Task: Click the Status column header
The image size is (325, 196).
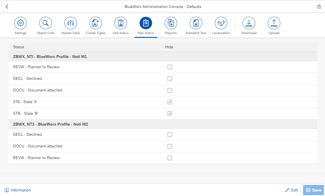Action: click(19, 47)
